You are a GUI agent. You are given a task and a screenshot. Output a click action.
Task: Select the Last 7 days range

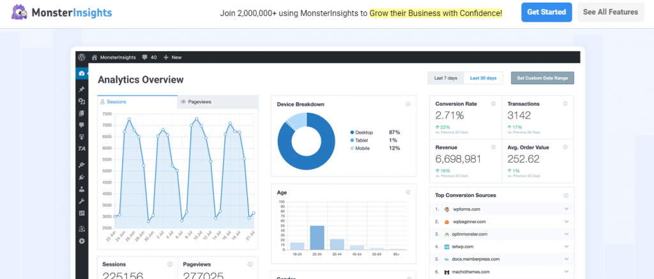(445, 78)
